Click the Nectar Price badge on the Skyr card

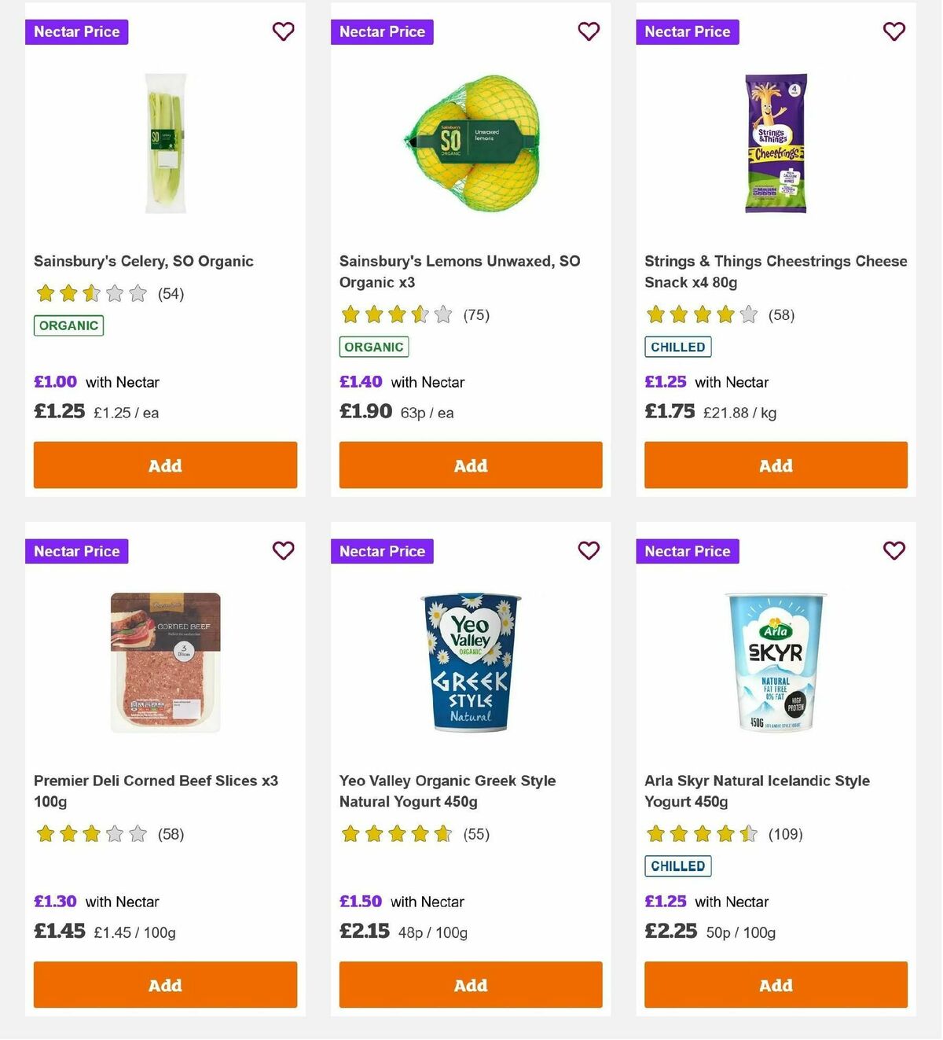pos(687,551)
